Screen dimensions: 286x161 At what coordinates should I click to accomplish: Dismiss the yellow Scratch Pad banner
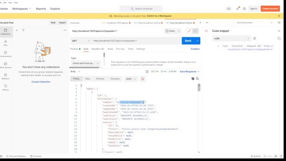279,16
